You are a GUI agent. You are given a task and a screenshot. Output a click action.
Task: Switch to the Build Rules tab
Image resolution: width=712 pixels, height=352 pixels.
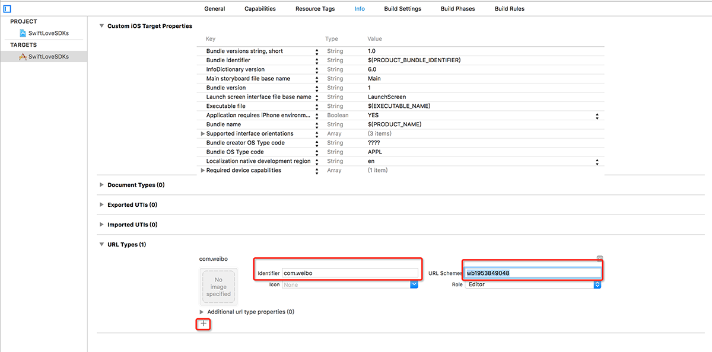[x=510, y=9]
